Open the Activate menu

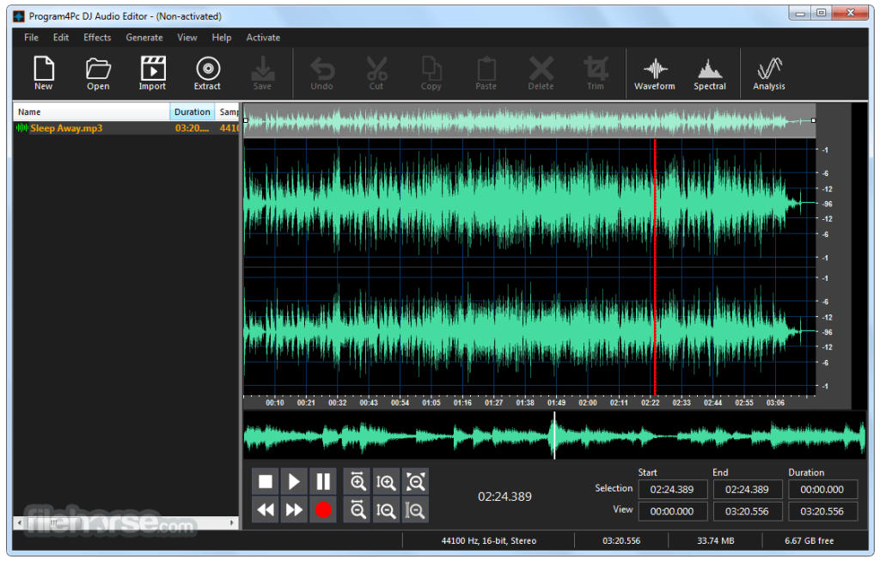263,38
